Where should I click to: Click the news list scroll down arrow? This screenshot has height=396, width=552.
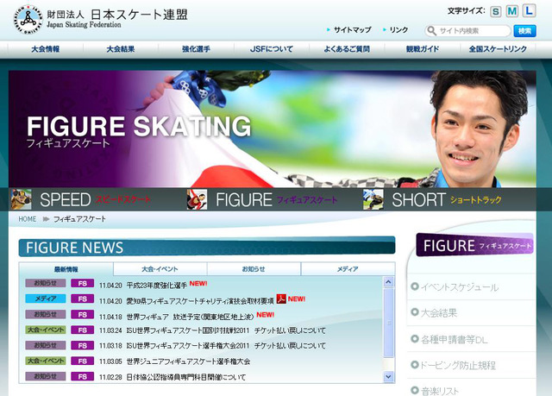point(388,377)
